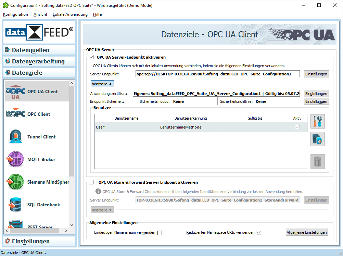The image size is (343, 256).
Task: Click the Sicherheitsmodus value Keine
Action: click(178, 101)
